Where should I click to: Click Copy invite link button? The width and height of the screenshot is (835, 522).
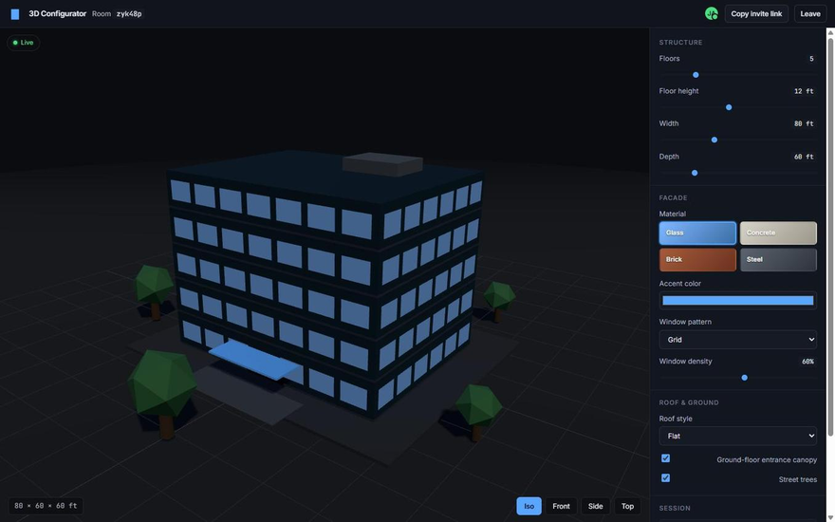(x=756, y=14)
